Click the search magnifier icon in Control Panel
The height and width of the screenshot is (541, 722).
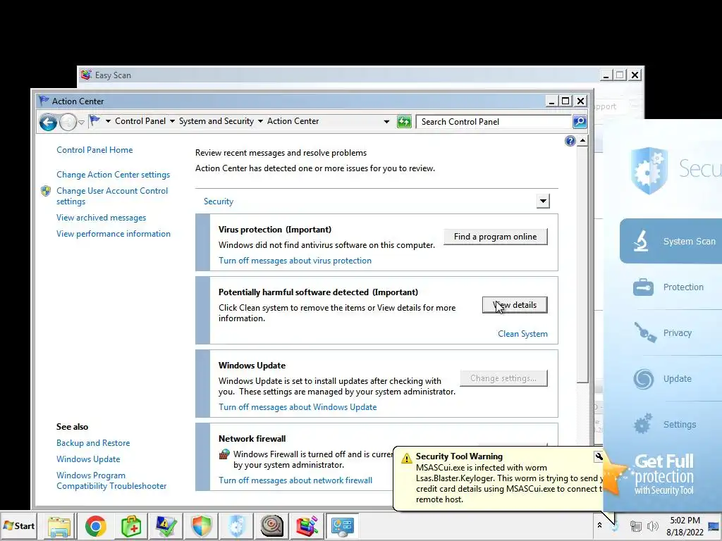click(x=580, y=121)
